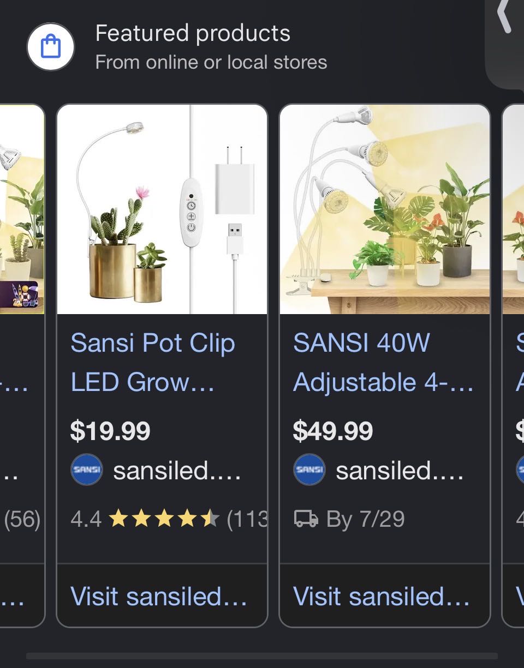The image size is (524, 668).
Task: Open the partially visible product on the left
Action: [x=22, y=365]
